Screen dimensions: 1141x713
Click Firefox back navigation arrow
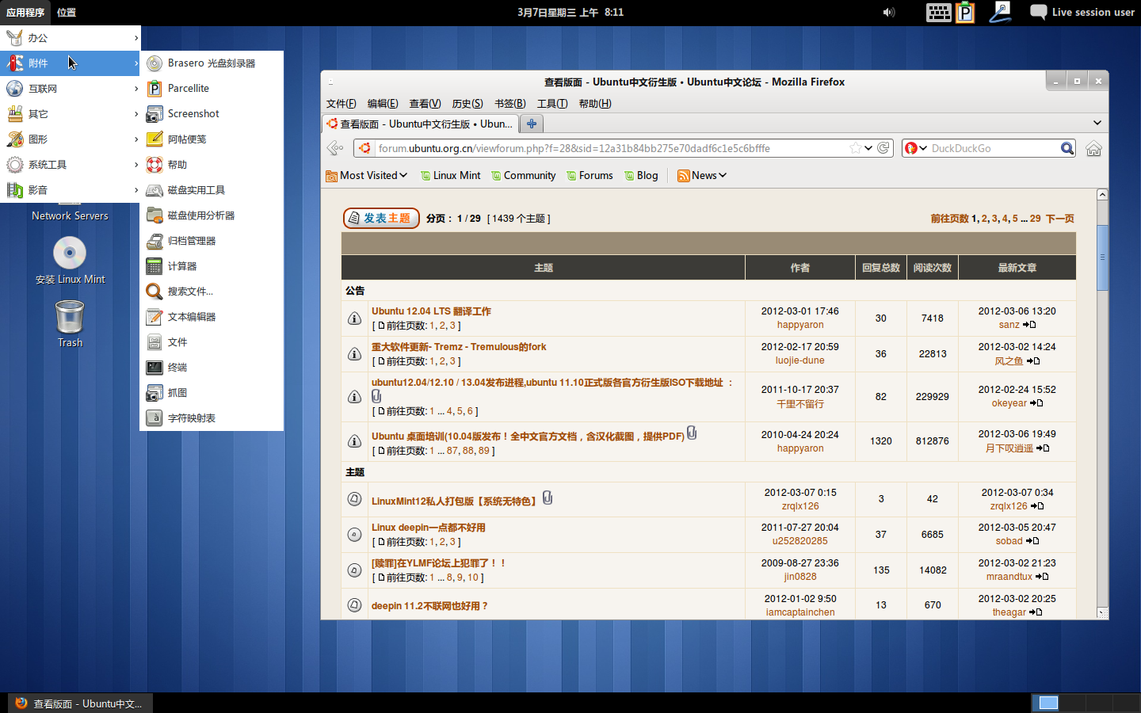tap(335, 148)
